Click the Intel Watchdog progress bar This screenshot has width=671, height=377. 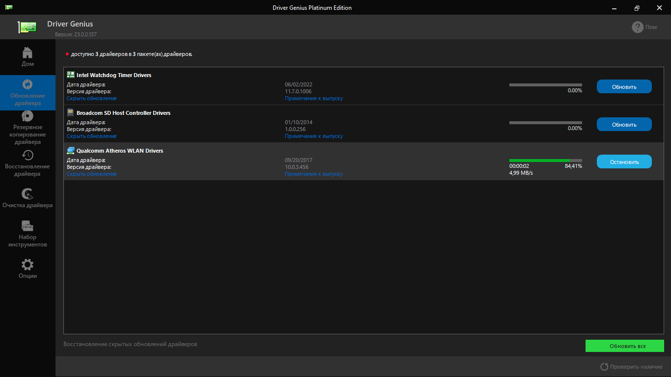pos(546,85)
